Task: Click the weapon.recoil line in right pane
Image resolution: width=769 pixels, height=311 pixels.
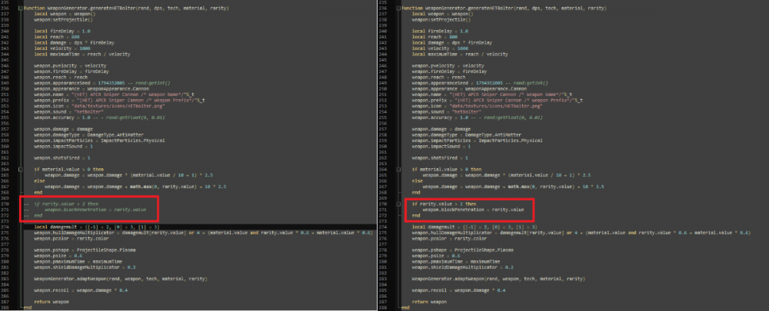Action: coord(458,290)
